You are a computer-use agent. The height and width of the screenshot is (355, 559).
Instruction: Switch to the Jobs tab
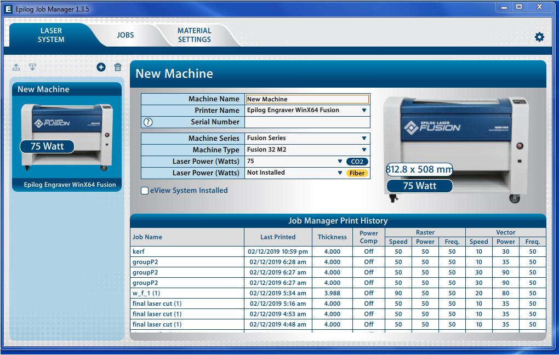[x=125, y=35]
